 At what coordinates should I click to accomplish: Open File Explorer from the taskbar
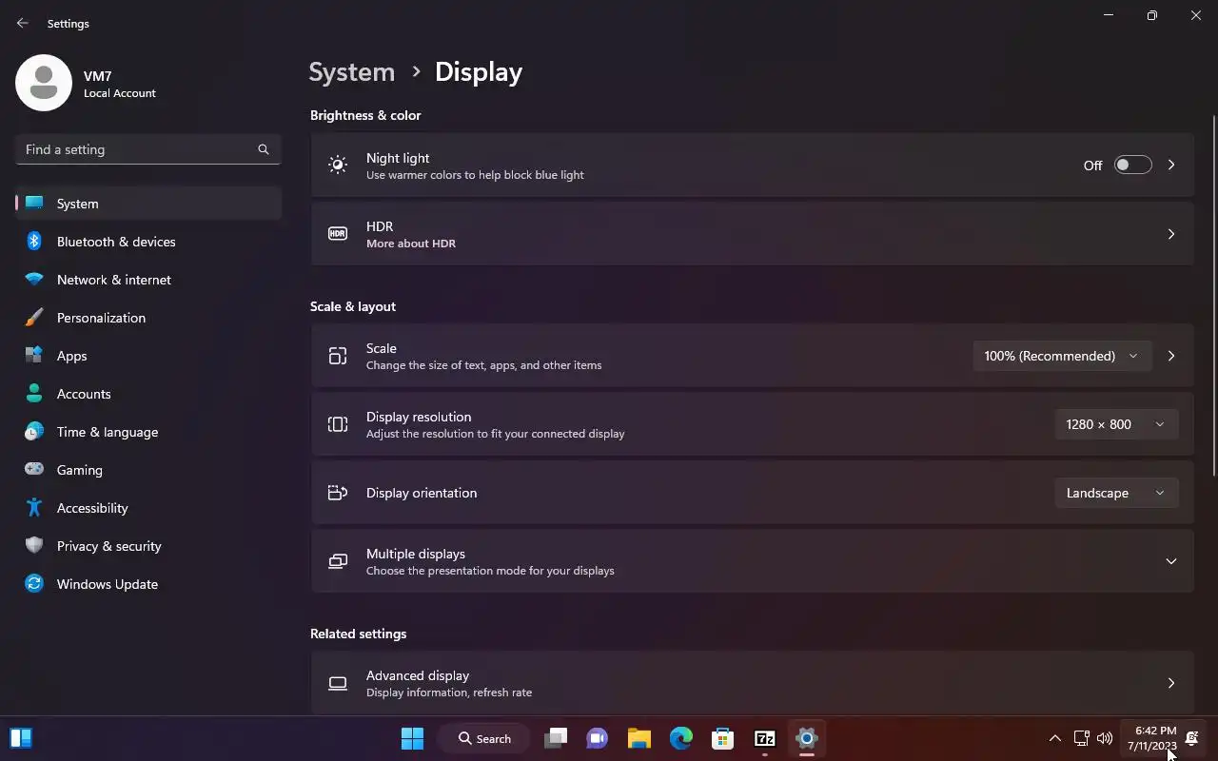pyautogui.click(x=639, y=738)
